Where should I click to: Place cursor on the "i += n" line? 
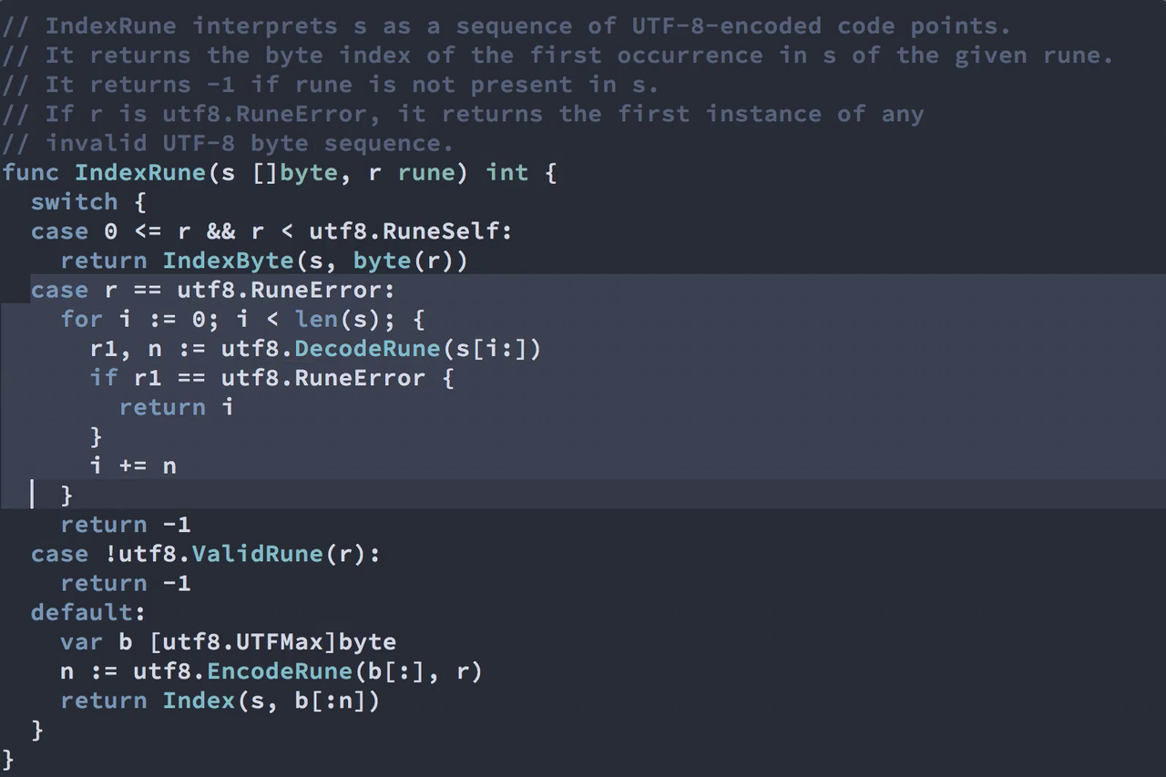tap(133, 465)
